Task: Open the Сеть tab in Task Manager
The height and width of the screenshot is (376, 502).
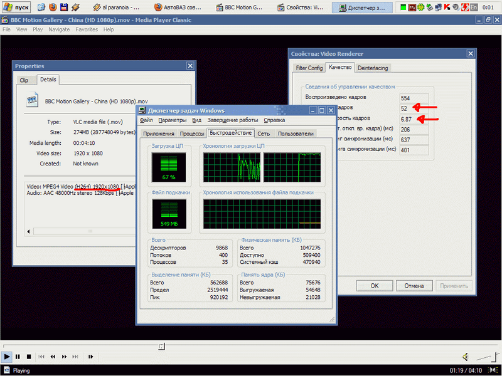Action: 264,133
